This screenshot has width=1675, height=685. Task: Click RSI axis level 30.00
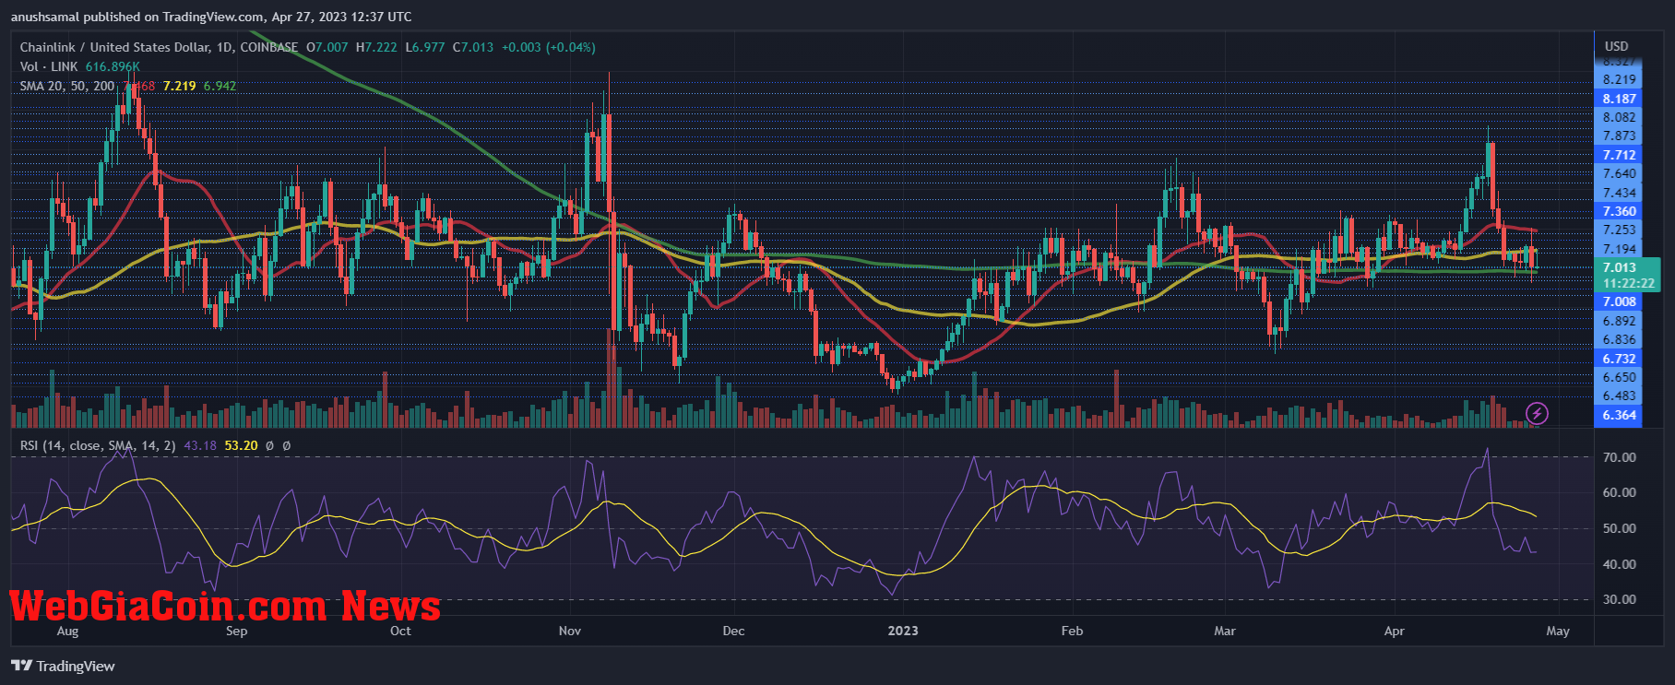coord(1620,599)
